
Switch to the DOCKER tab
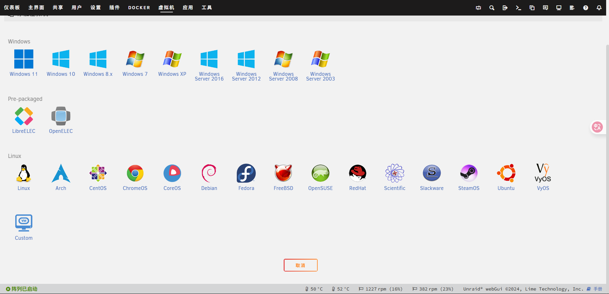139,8
